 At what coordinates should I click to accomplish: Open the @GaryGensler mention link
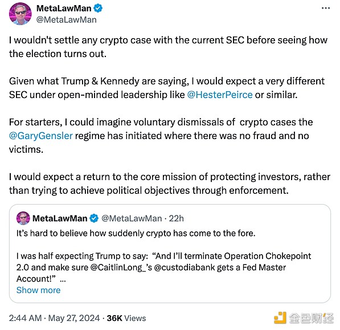pyautogui.click(x=41, y=136)
